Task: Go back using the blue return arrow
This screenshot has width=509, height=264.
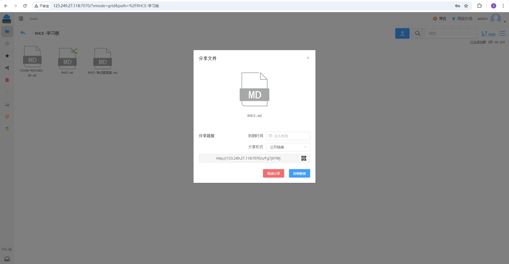Action: pyautogui.click(x=23, y=33)
